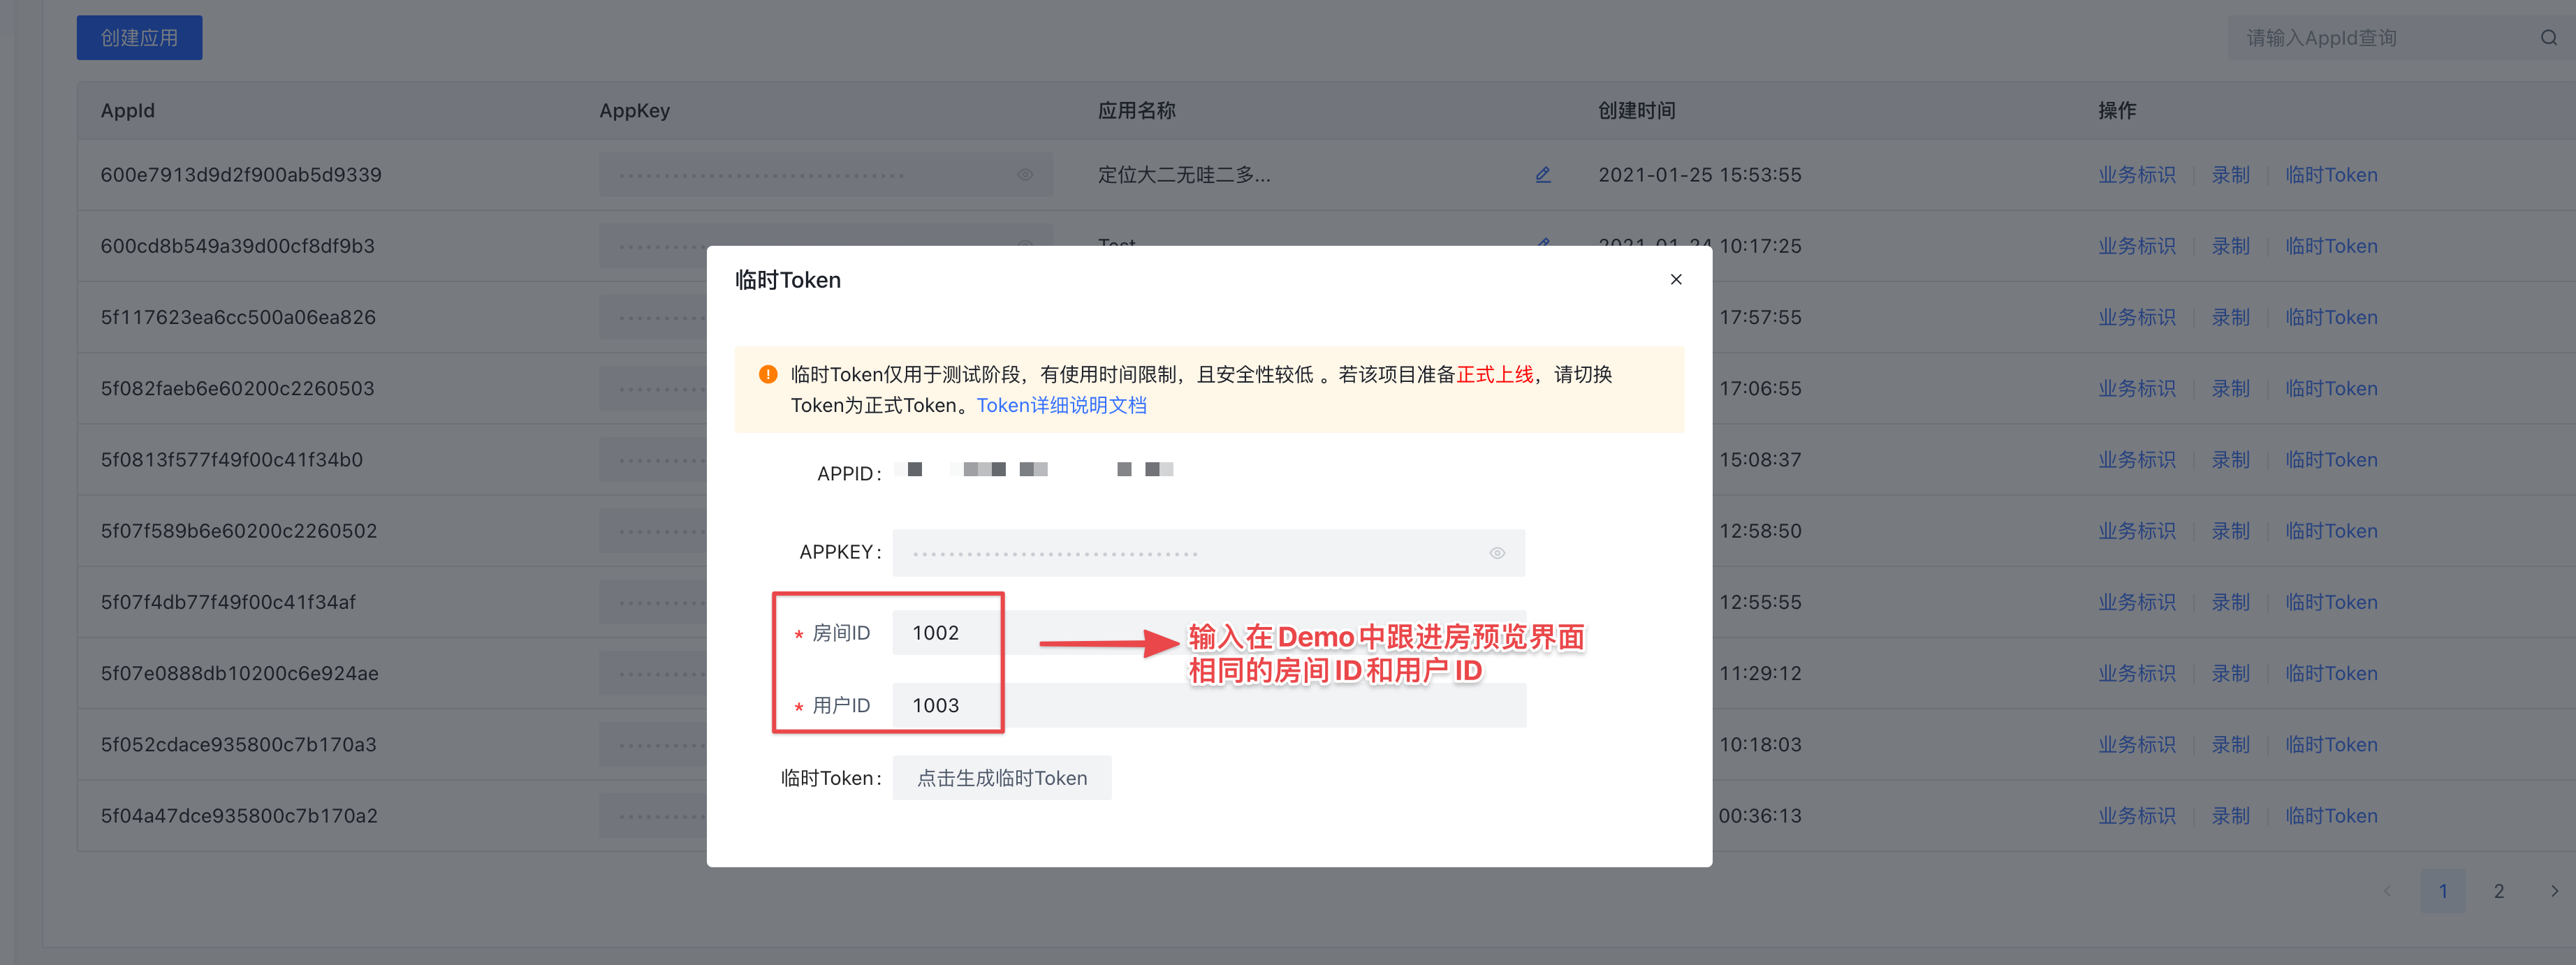Open 业务标识 for 5f07e0888db10200c6e924ae
The width and height of the screenshot is (2576, 965).
point(2136,673)
